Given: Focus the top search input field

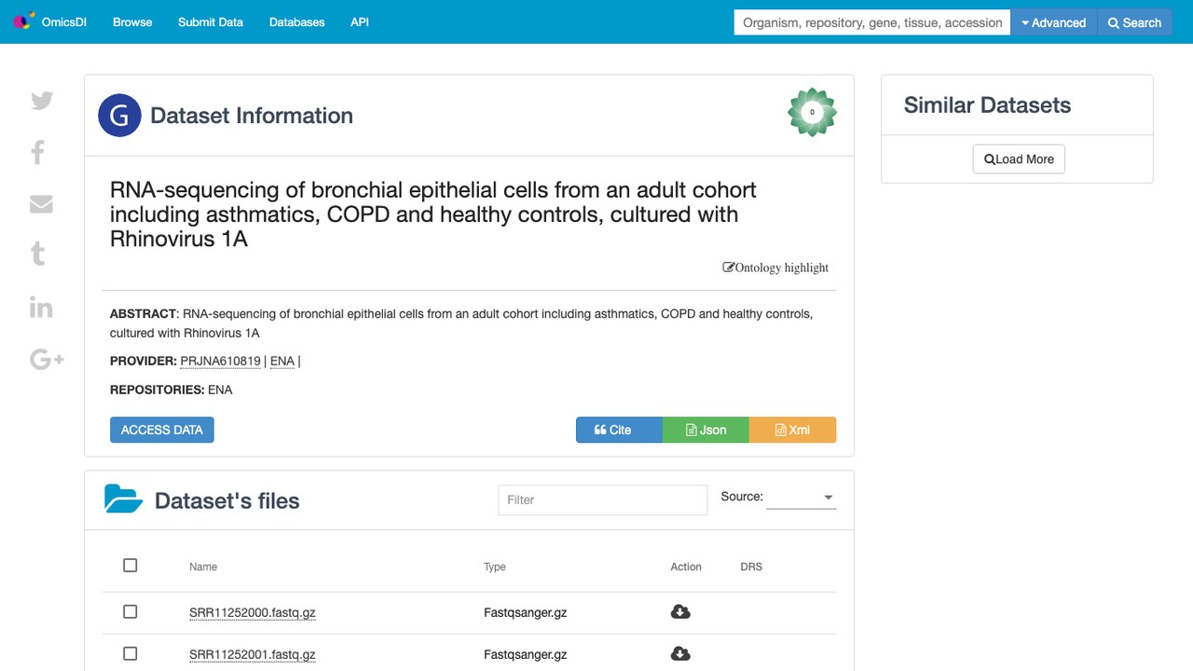Looking at the screenshot, I should (872, 22).
